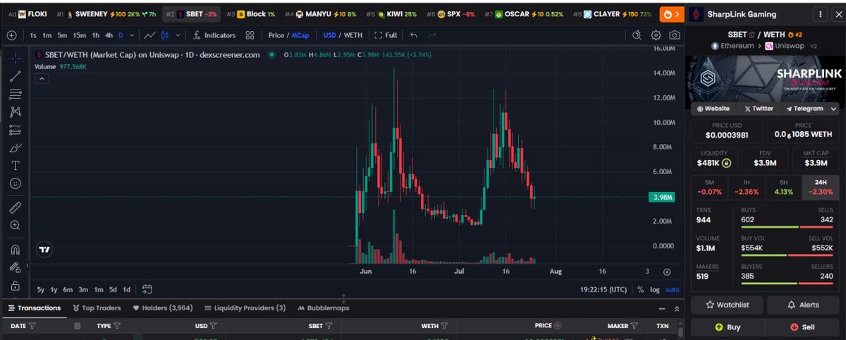The height and width of the screenshot is (340, 846).
Task: Switch chart quote to USD
Action: [329, 35]
